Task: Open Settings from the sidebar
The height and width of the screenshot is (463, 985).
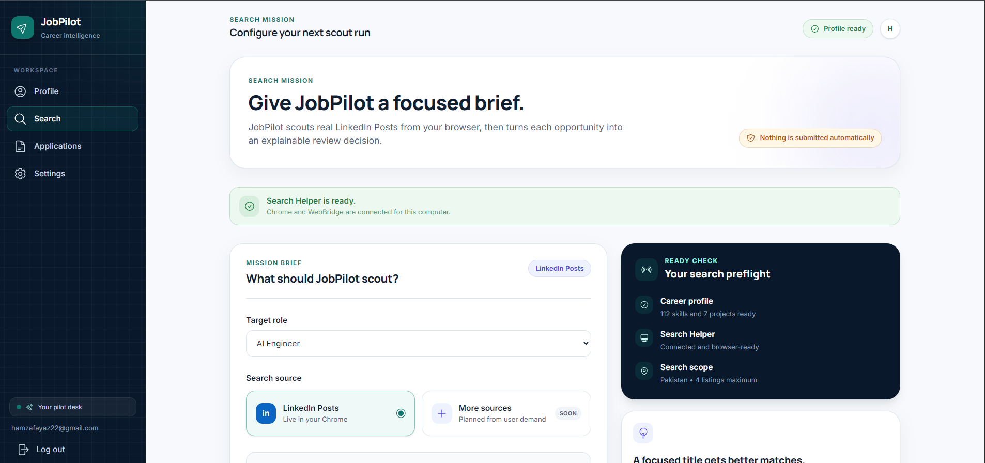Action: point(72,174)
